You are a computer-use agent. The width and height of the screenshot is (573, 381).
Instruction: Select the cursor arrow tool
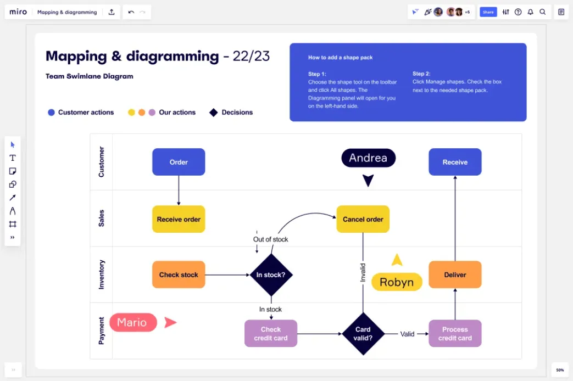click(13, 144)
